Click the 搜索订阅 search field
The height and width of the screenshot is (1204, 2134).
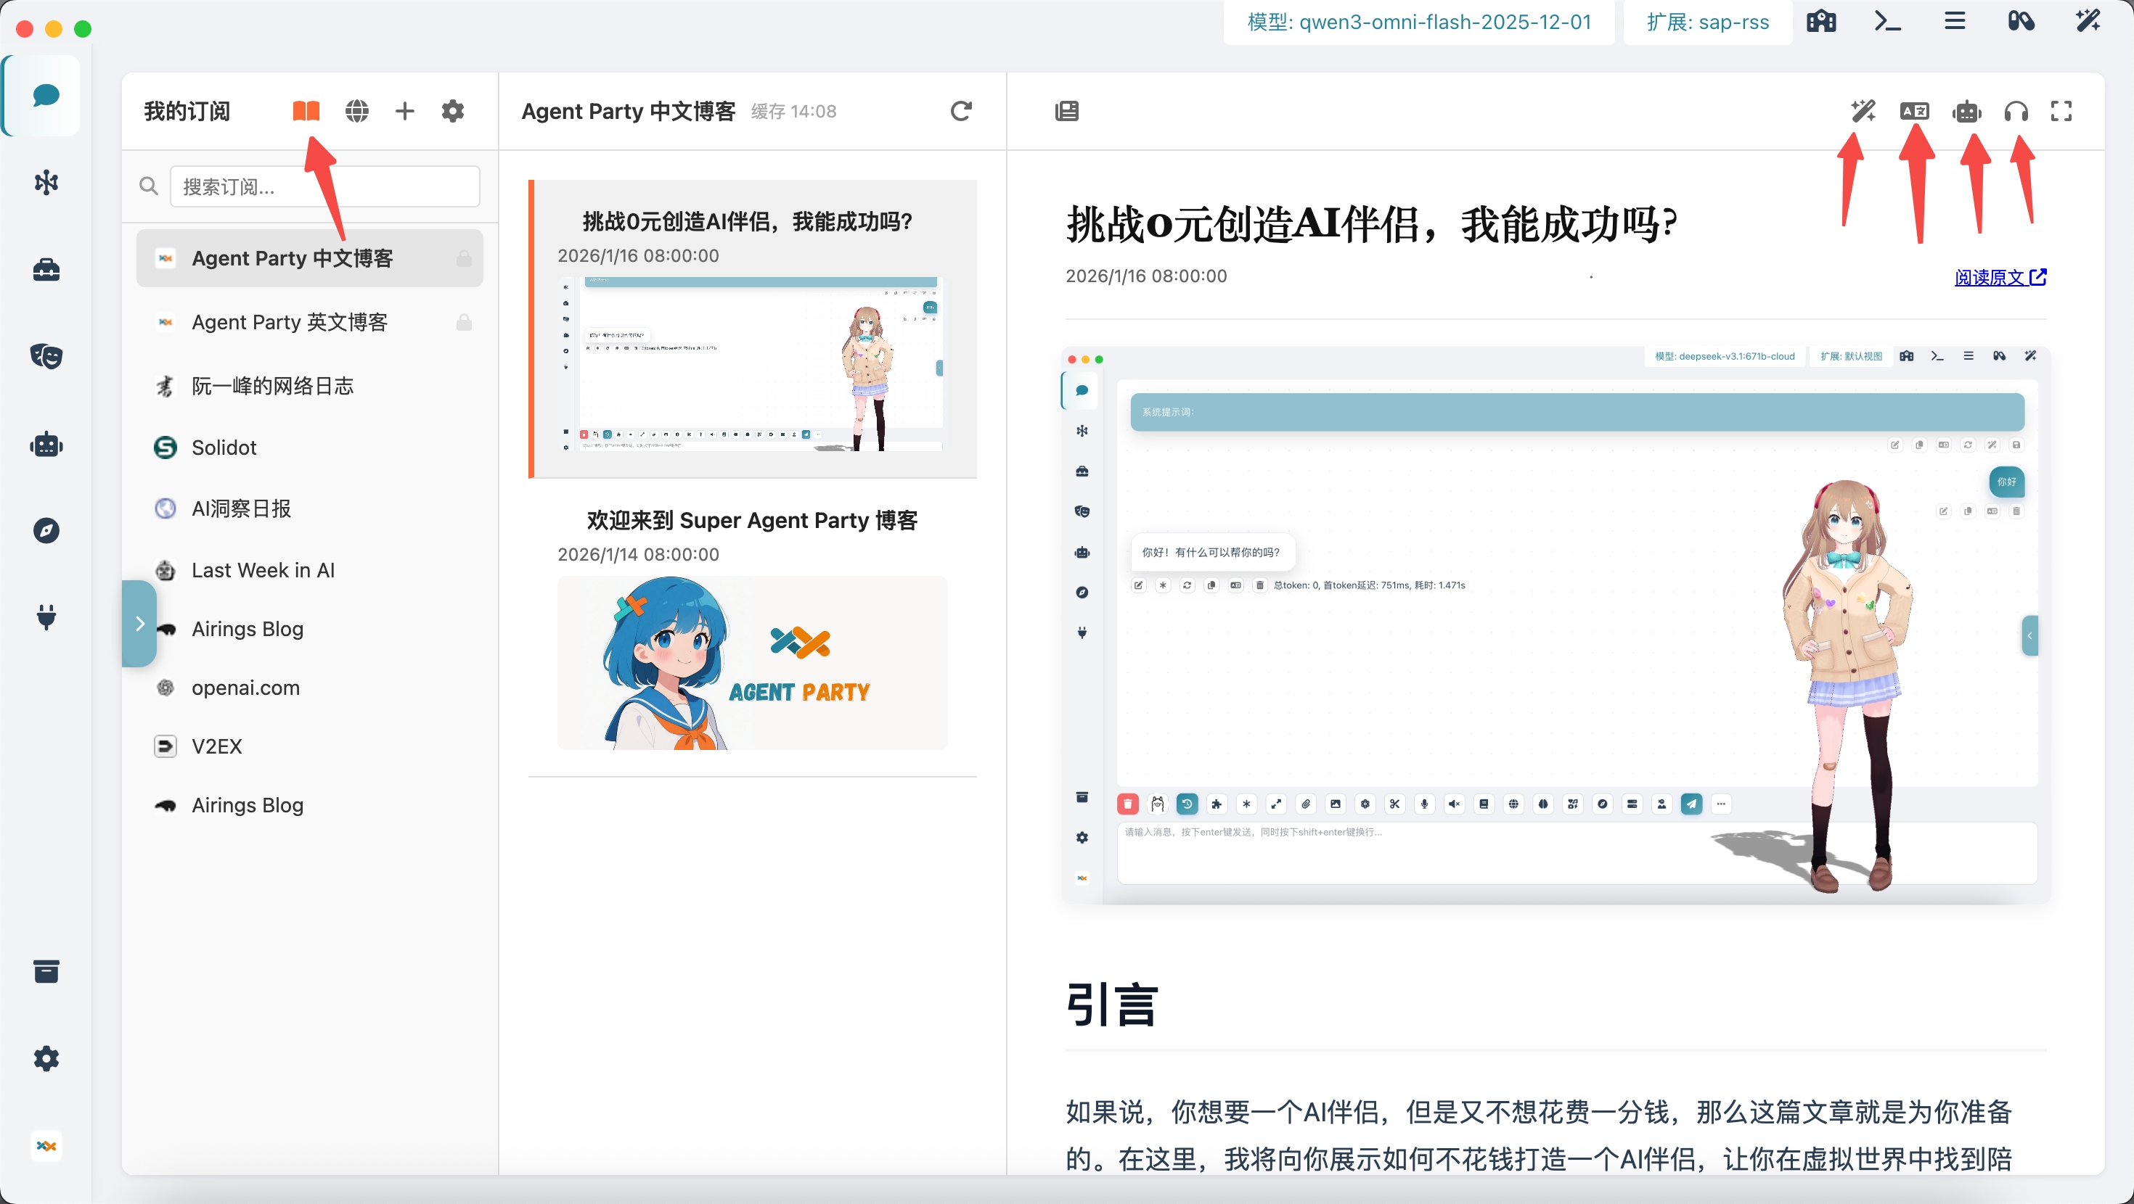tap(324, 186)
